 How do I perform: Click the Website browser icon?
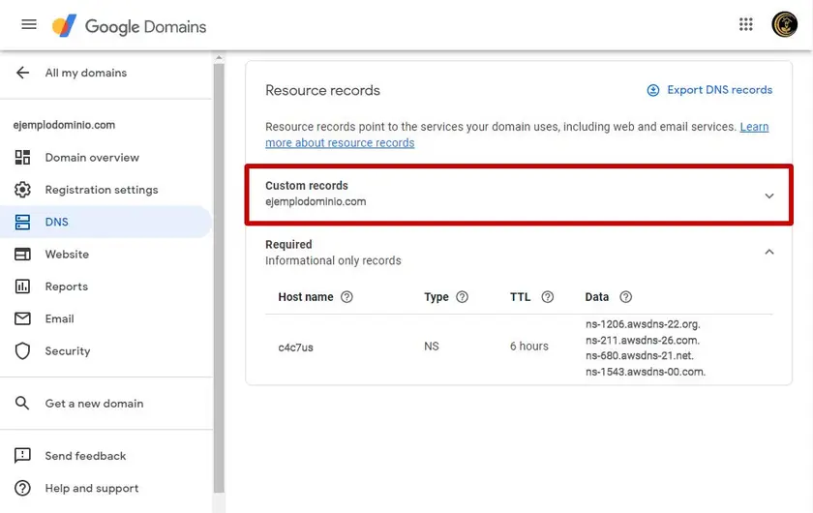click(22, 255)
